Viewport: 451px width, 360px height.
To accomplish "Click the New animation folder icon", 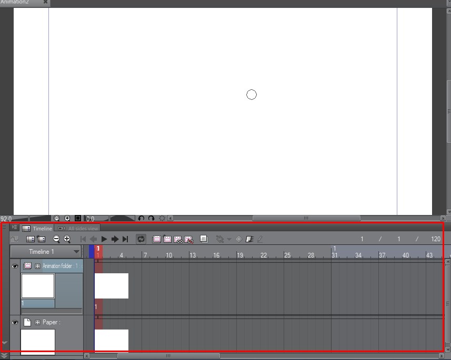I will coord(156,239).
